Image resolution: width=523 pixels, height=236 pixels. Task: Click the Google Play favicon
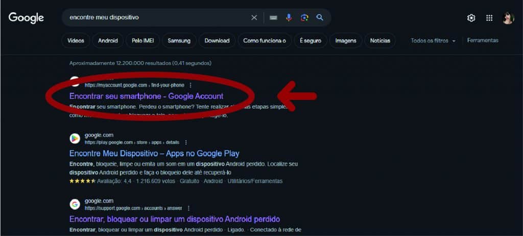[75, 139]
